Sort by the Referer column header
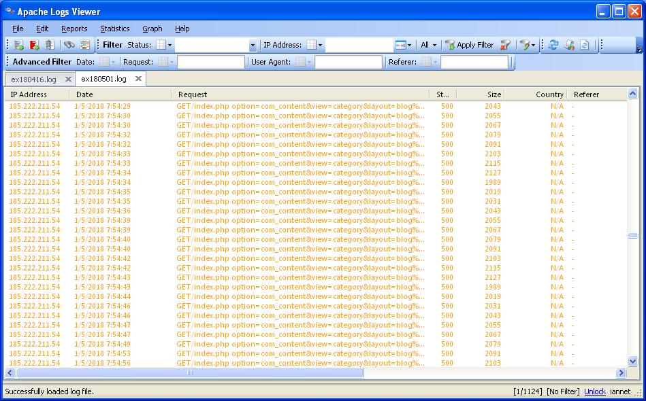This screenshot has width=646, height=401. (x=597, y=94)
